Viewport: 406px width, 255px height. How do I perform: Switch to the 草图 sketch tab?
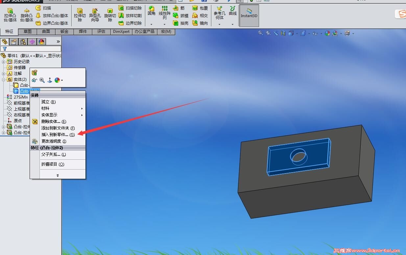tap(28, 32)
